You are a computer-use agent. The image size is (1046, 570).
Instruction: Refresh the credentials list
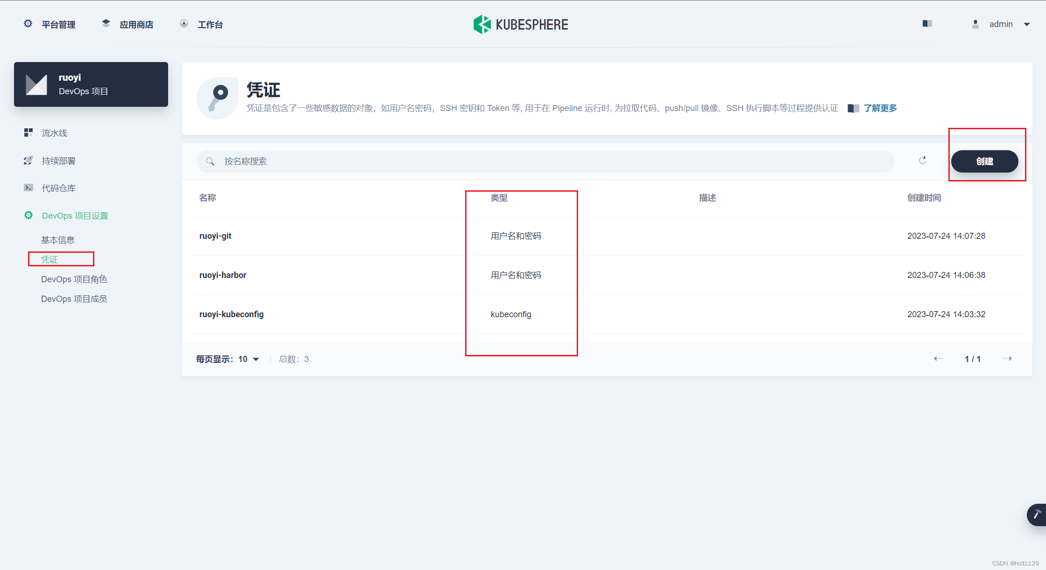point(923,160)
